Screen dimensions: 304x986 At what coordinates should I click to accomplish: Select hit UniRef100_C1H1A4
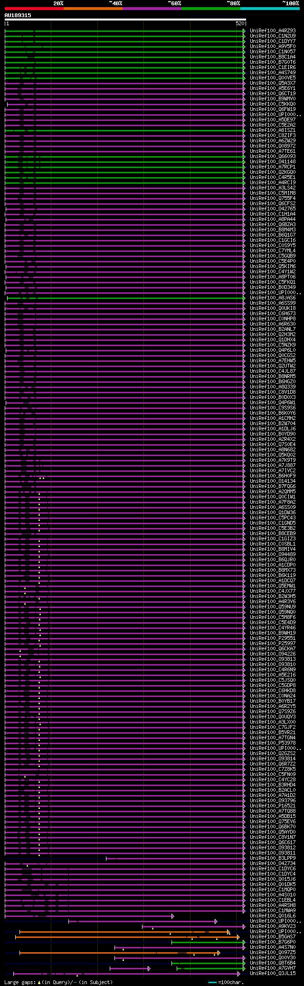click(273, 214)
